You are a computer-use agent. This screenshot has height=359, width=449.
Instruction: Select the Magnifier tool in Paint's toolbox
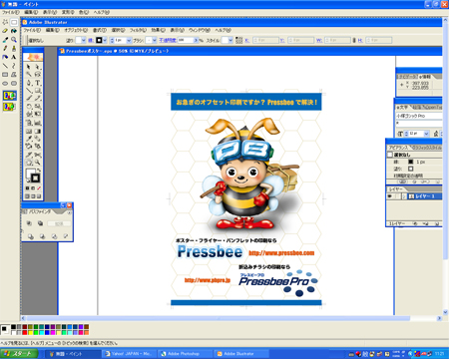[x=14, y=39]
